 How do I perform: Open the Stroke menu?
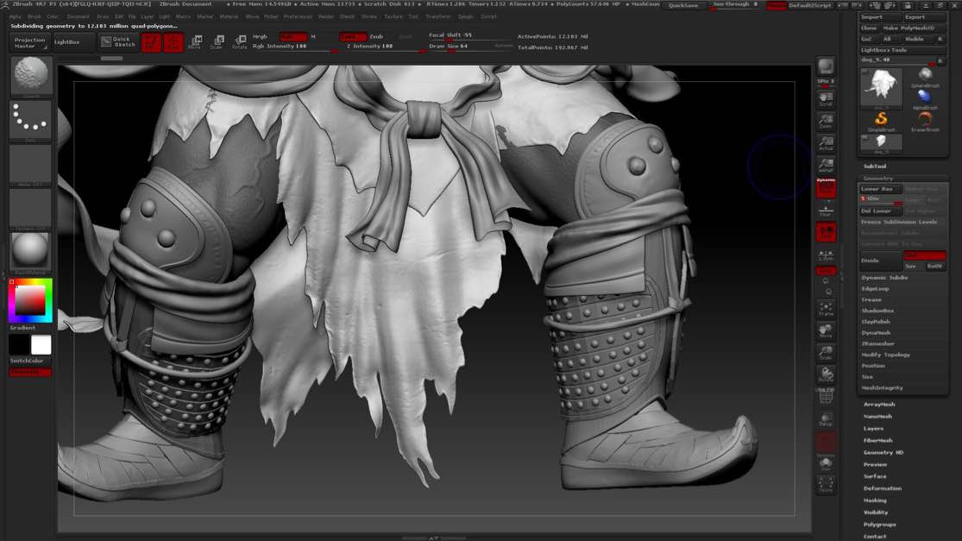(x=369, y=16)
